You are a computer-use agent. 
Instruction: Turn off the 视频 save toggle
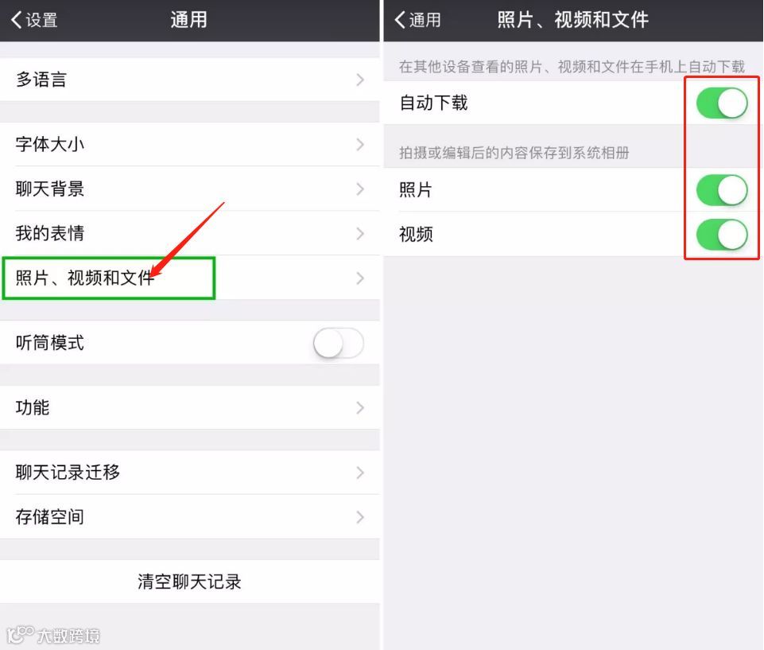(722, 235)
